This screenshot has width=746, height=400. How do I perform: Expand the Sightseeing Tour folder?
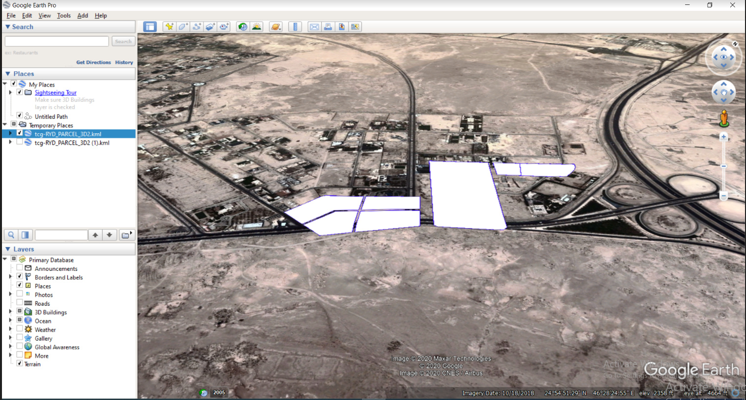(x=10, y=92)
